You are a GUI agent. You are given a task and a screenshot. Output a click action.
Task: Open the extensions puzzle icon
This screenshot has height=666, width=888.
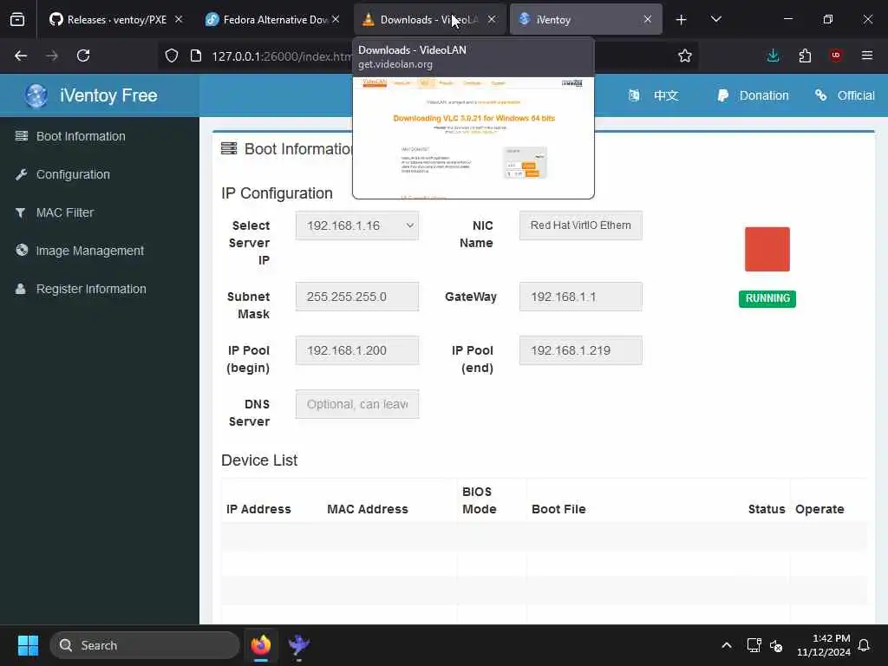click(x=805, y=55)
